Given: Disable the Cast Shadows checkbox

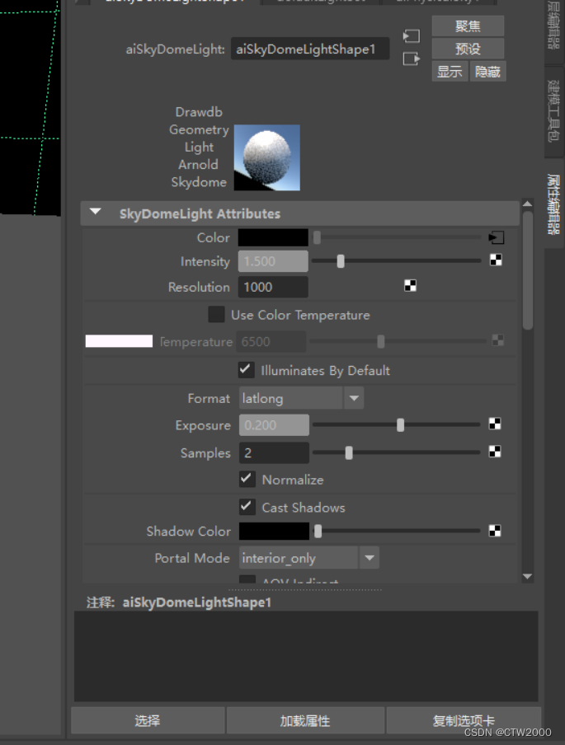Looking at the screenshot, I should tap(247, 507).
